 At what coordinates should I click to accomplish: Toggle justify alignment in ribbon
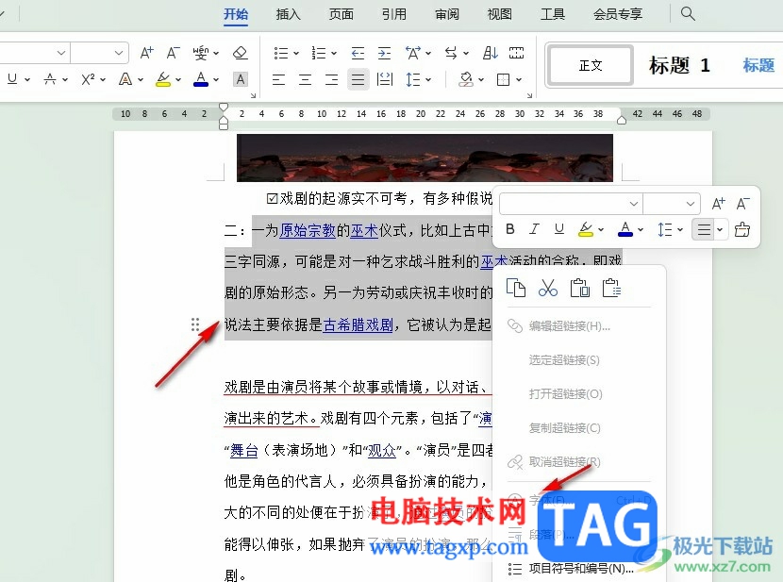[x=358, y=79]
